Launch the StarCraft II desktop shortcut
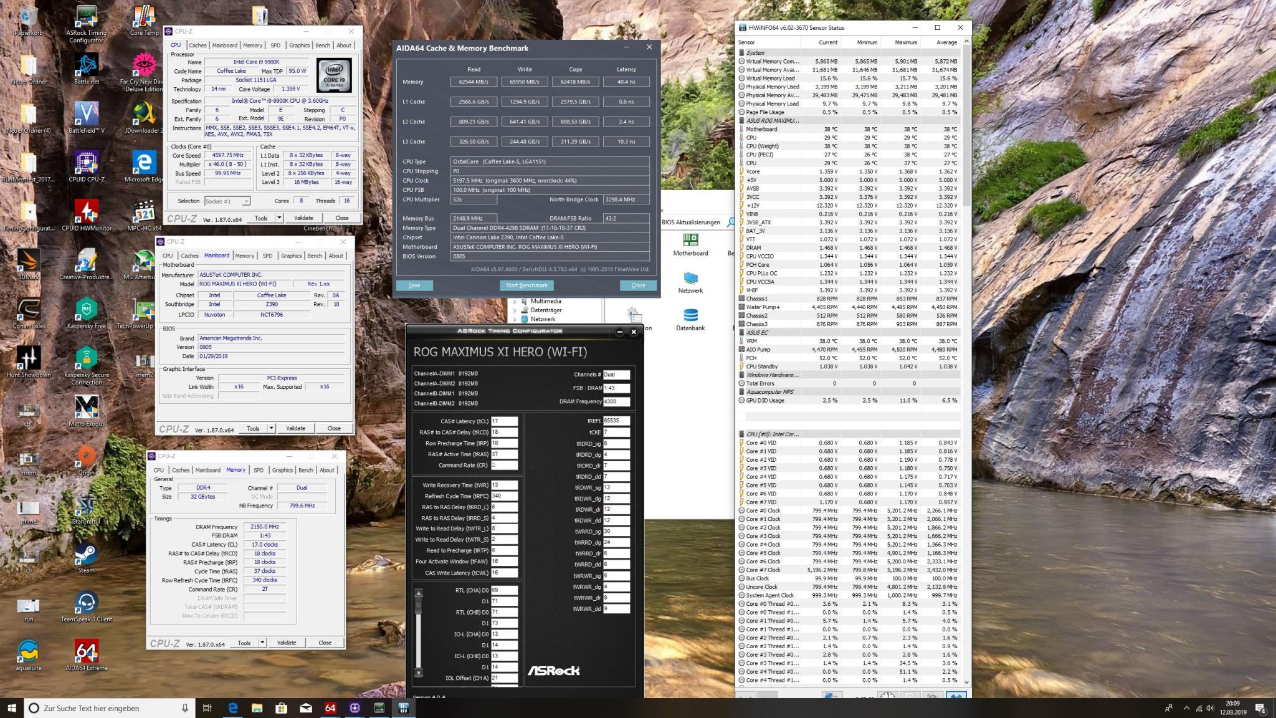The height and width of the screenshot is (718, 1276). point(87,509)
